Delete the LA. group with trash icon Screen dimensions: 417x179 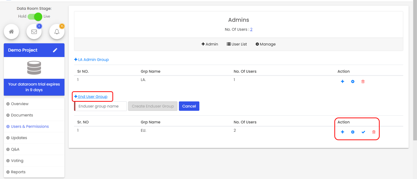[x=363, y=82]
